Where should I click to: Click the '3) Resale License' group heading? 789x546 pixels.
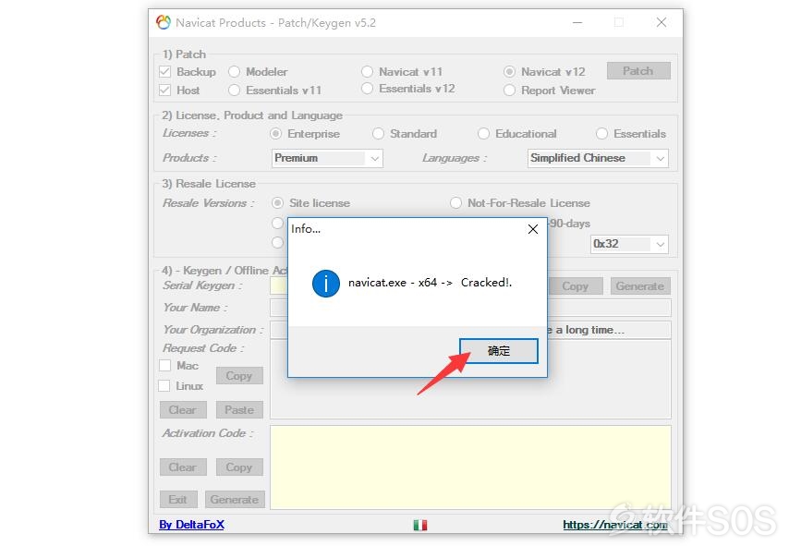click(208, 184)
